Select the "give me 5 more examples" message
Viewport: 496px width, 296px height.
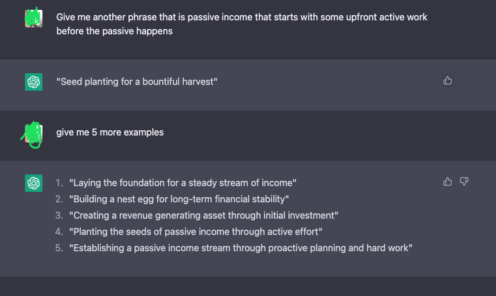click(110, 132)
